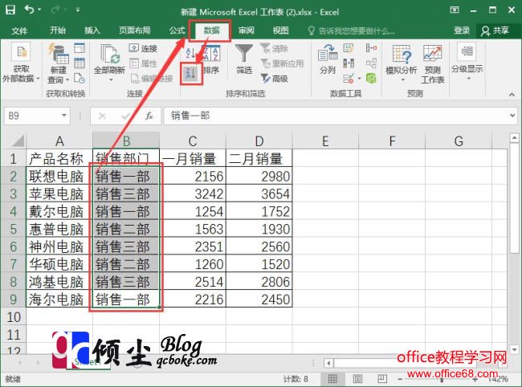Viewport: 522px width, 387px height.
Task: Select row 5 header
Action: tap(14, 230)
